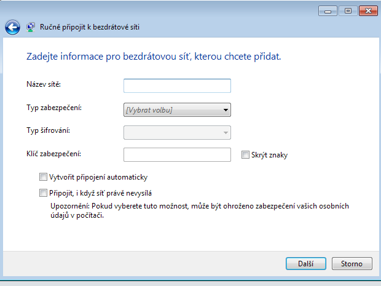Go back with the blue arrow button
This screenshot has height=286, width=381.
point(12,27)
